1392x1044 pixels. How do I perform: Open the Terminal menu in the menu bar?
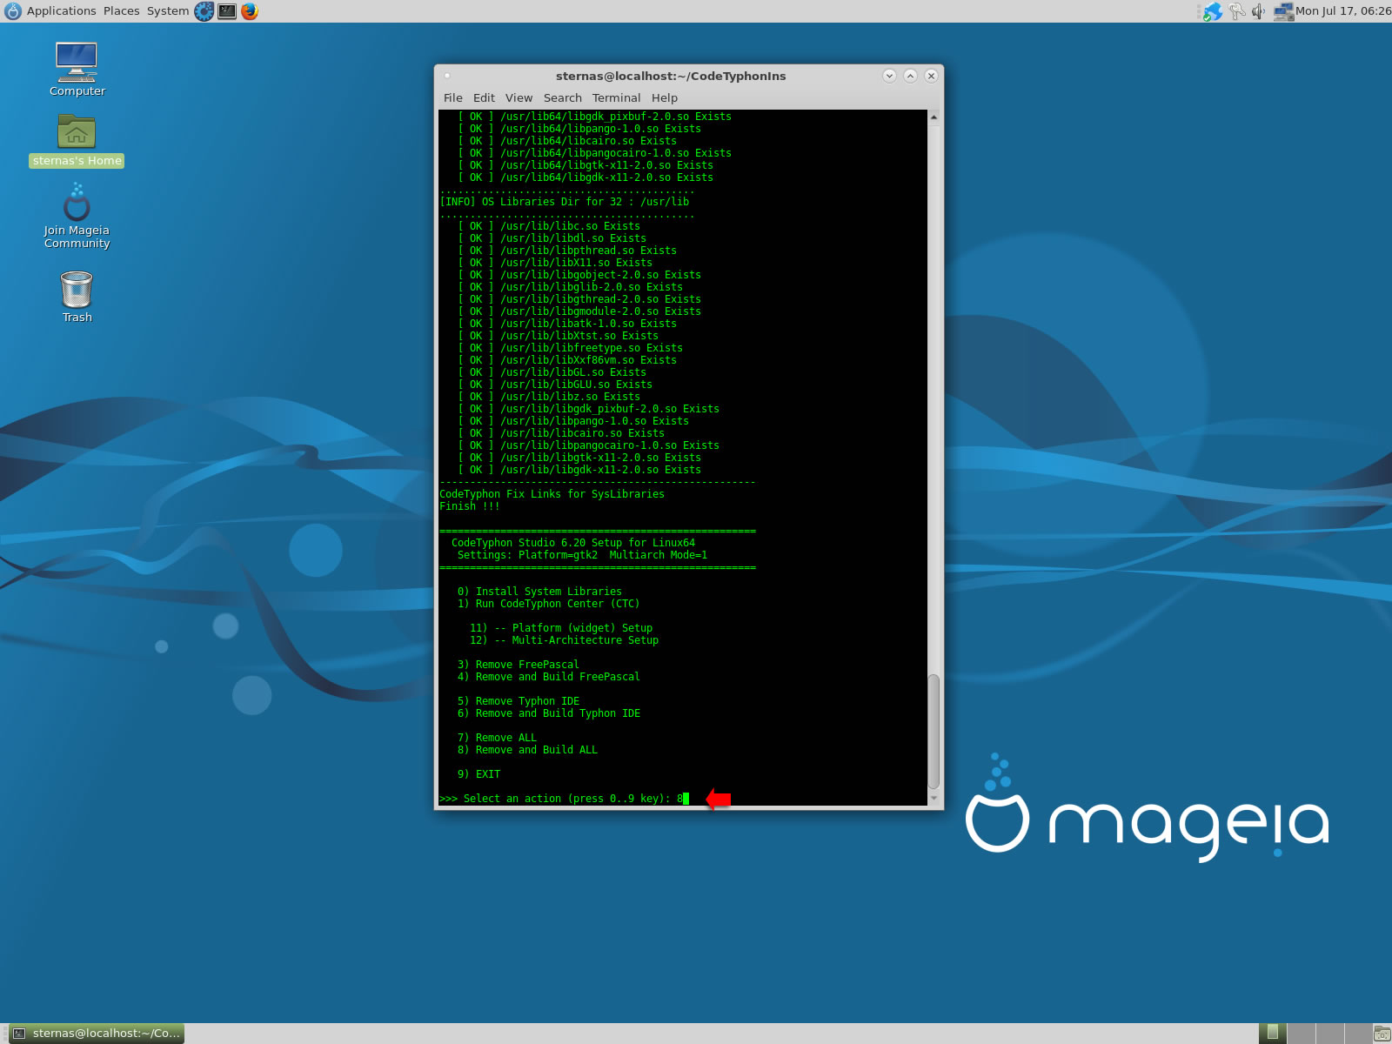pos(616,98)
